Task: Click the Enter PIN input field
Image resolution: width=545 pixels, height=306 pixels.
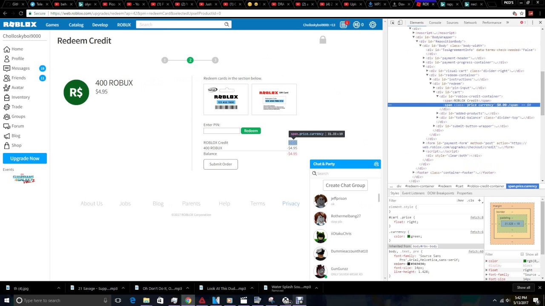Action: [221, 131]
